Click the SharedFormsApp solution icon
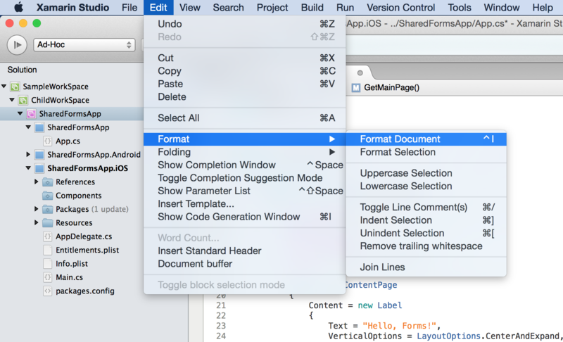Image resolution: width=563 pixels, height=342 pixels. pyautogui.click(x=31, y=113)
